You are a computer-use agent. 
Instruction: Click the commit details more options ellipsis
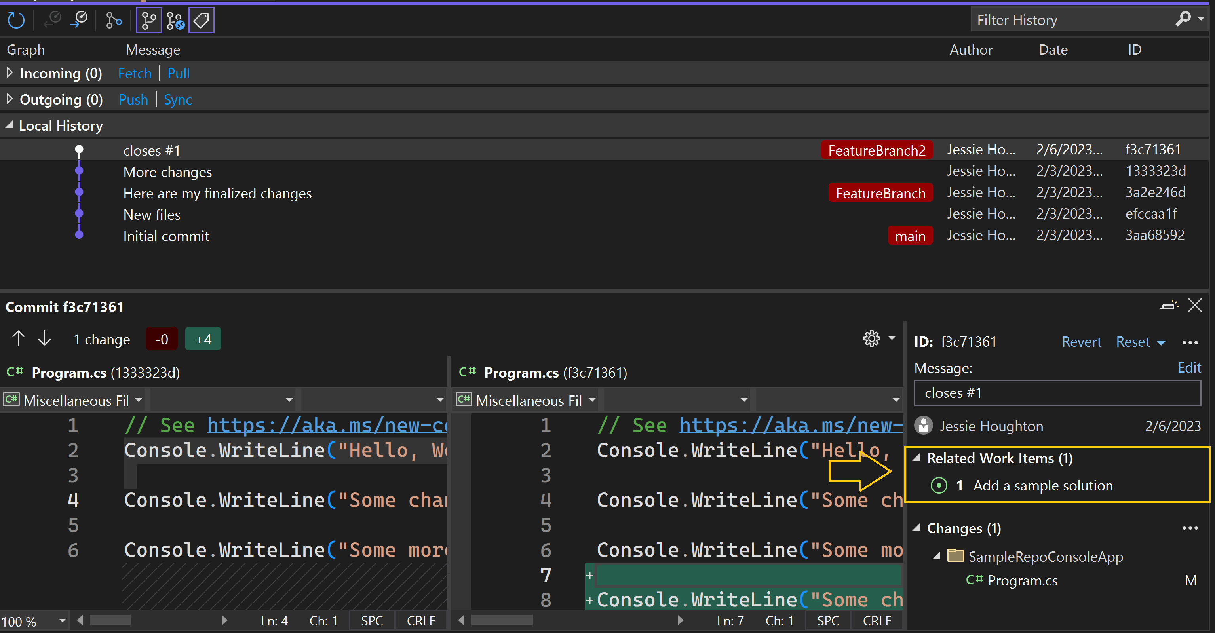click(x=1190, y=342)
